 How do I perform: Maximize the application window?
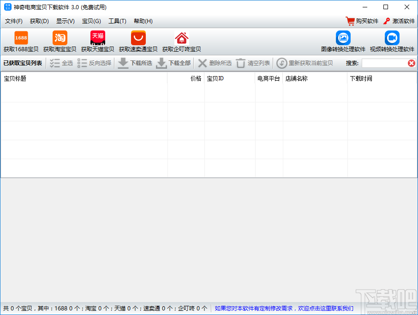(x=386, y=7)
